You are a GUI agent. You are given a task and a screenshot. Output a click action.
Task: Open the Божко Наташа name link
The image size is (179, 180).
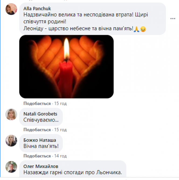pyautogui.click(x=40, y=140)
